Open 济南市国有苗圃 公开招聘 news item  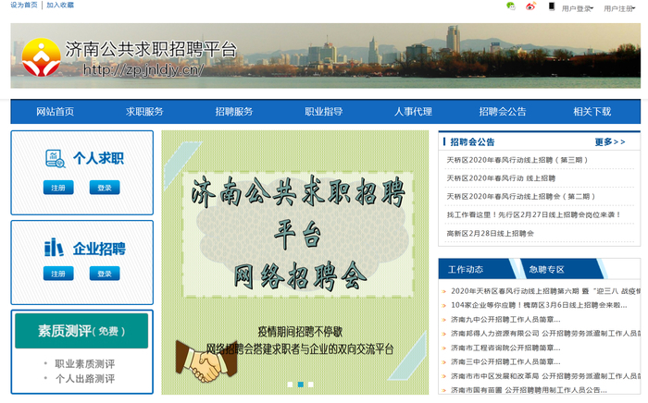(529, 390)
